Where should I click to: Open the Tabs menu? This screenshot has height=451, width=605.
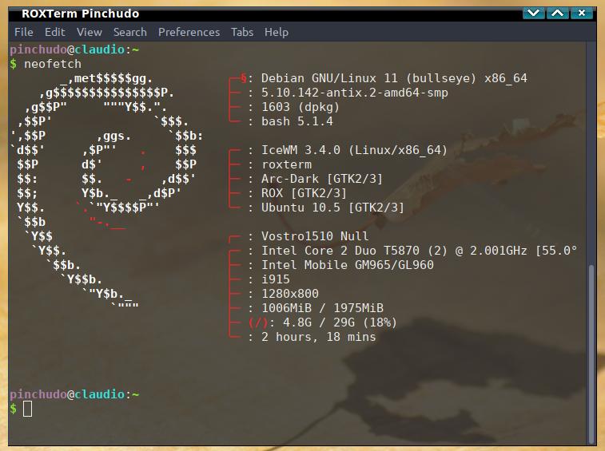point(242,32)
